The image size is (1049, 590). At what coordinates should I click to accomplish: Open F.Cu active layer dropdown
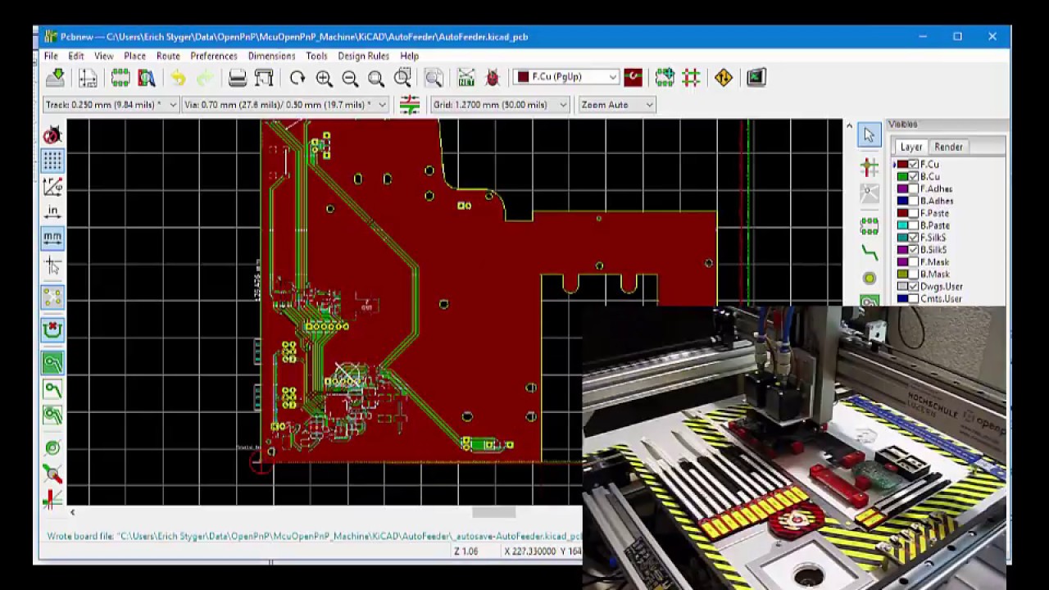(565, 77)
